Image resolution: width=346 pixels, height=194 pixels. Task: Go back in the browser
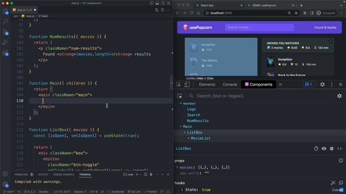click(178, 13)
